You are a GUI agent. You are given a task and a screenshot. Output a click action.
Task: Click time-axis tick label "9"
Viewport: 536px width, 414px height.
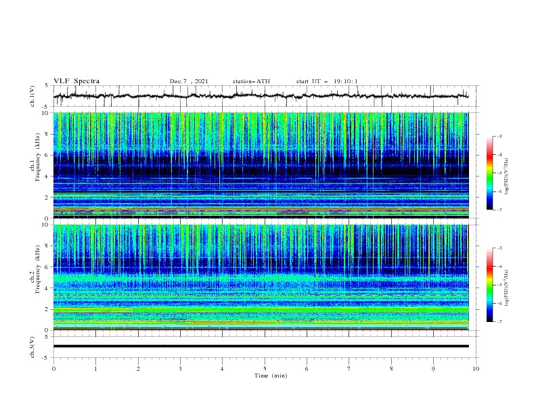point(433,369)
